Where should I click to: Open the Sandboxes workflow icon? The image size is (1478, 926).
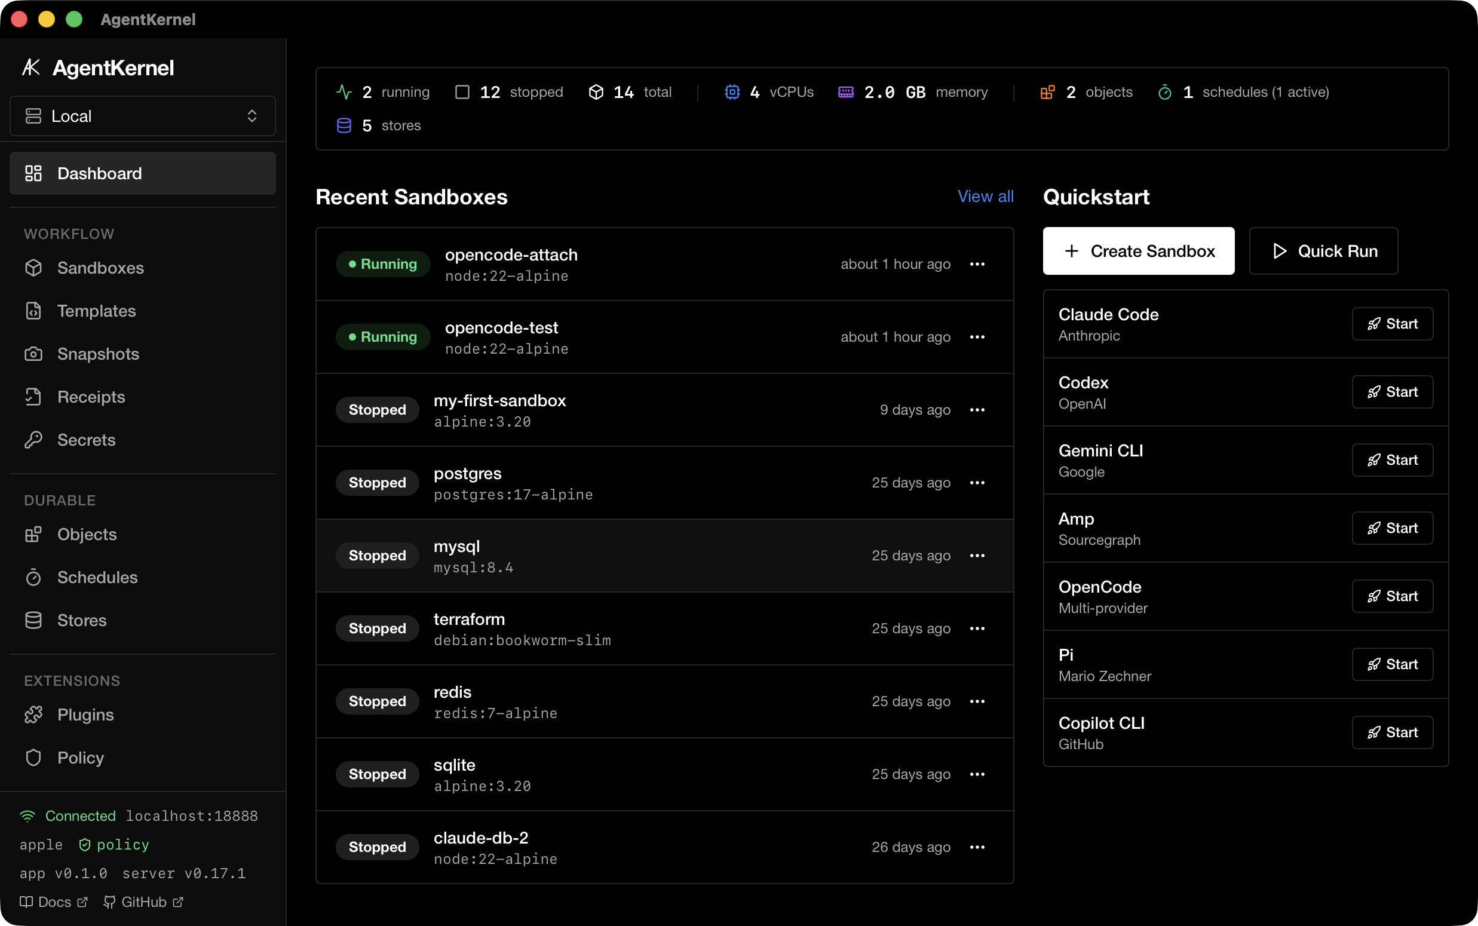tap(33, 268)
